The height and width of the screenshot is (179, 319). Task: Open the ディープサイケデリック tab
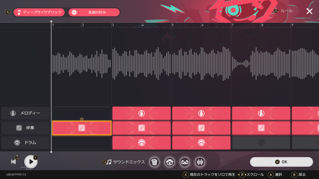(39, 12)
